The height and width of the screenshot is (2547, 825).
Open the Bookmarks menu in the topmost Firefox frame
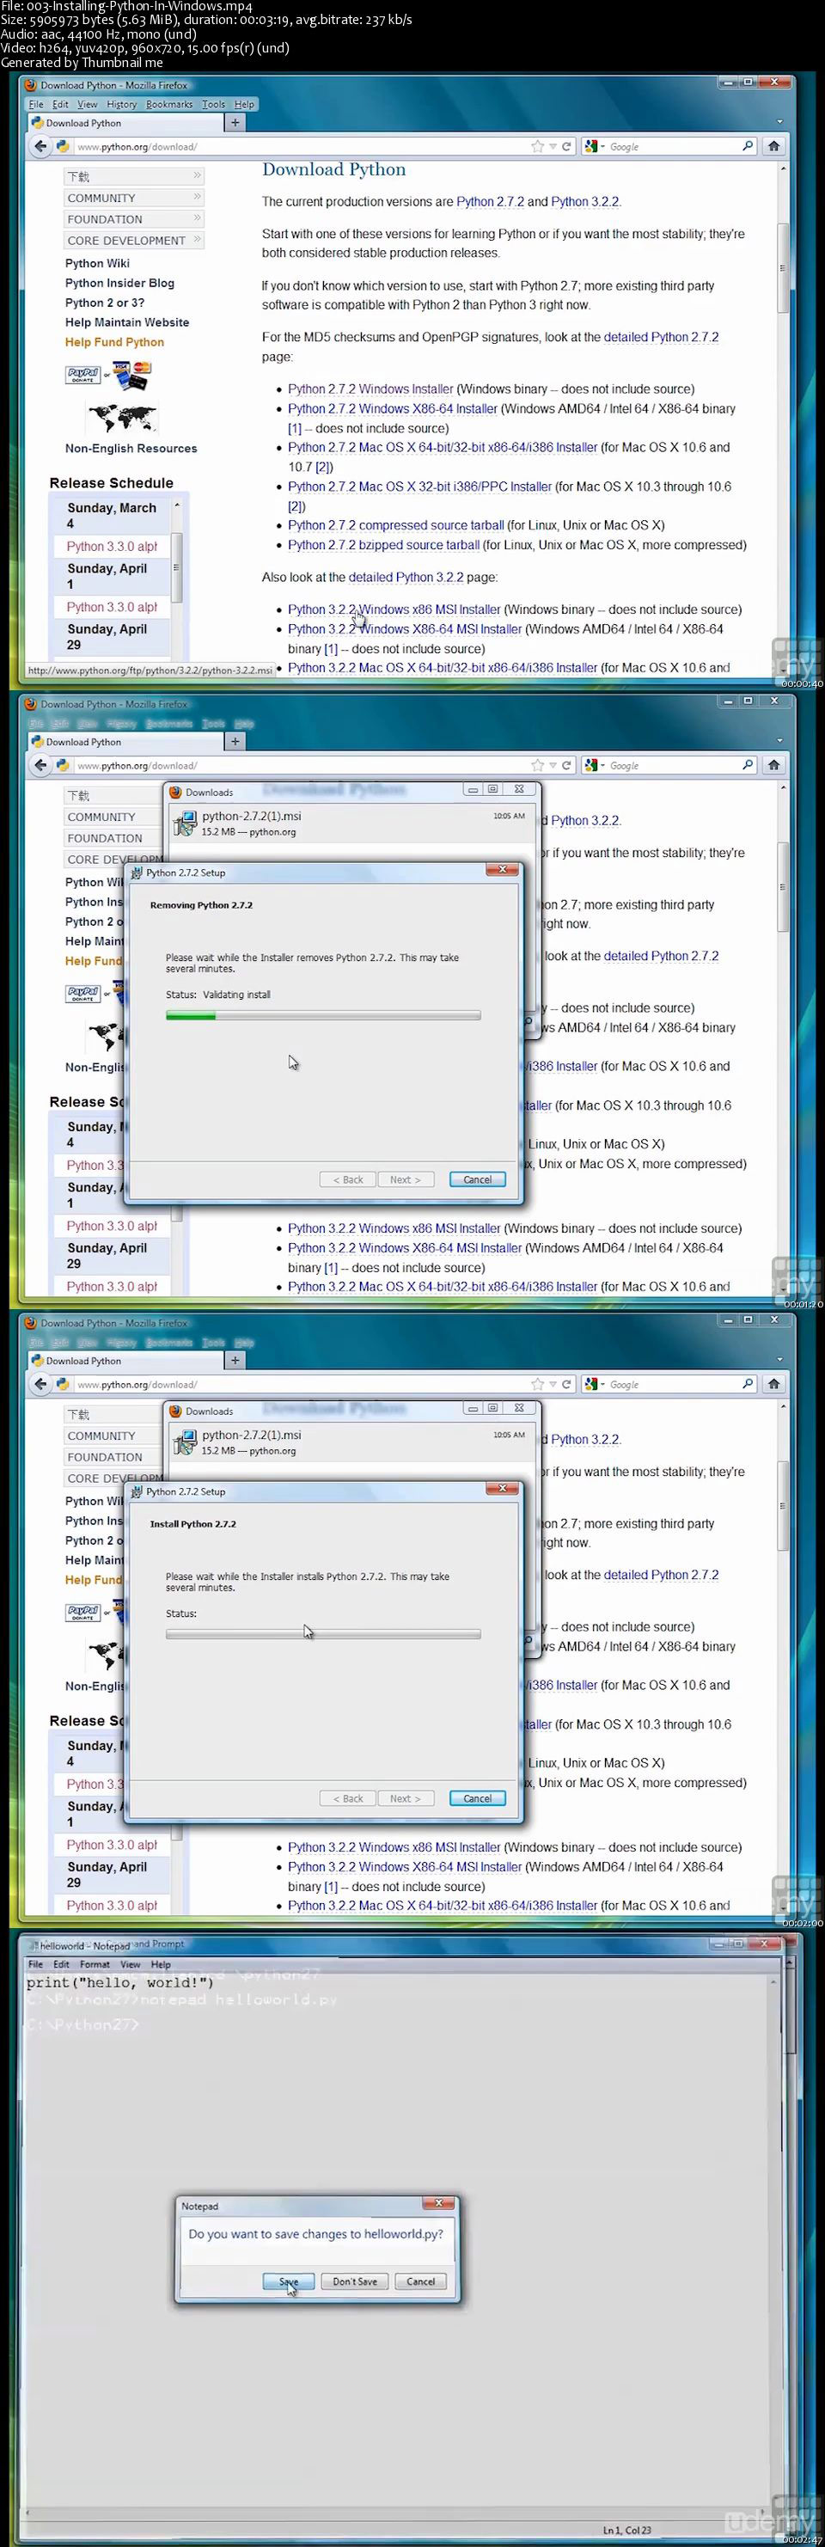tap(170, 104)
